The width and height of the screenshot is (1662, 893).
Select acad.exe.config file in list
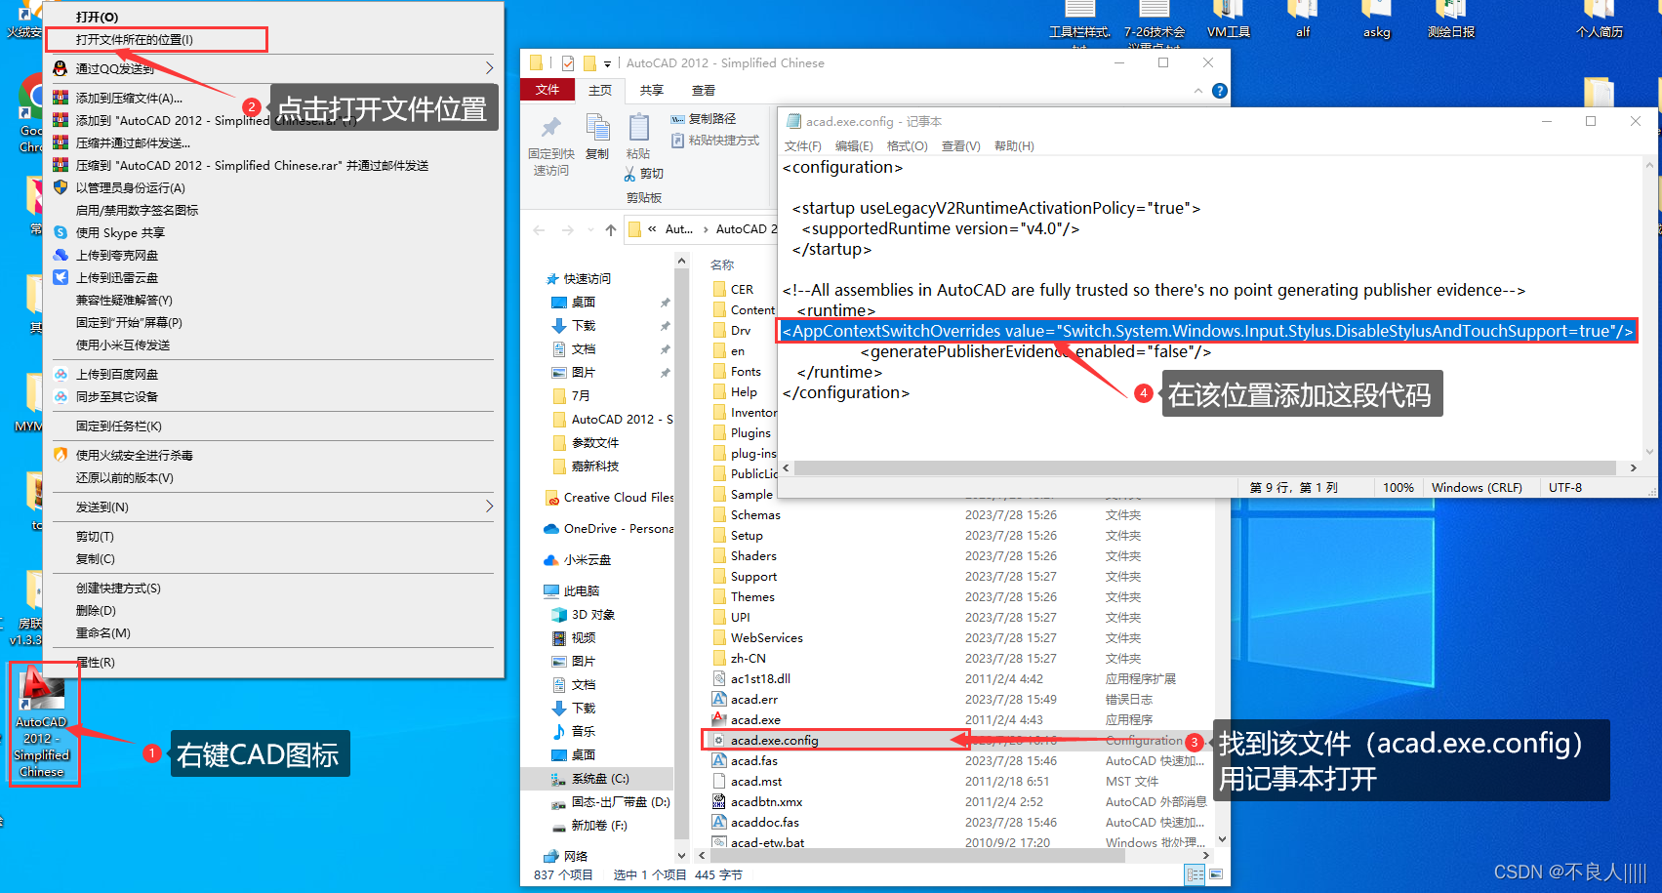(775, 741)
